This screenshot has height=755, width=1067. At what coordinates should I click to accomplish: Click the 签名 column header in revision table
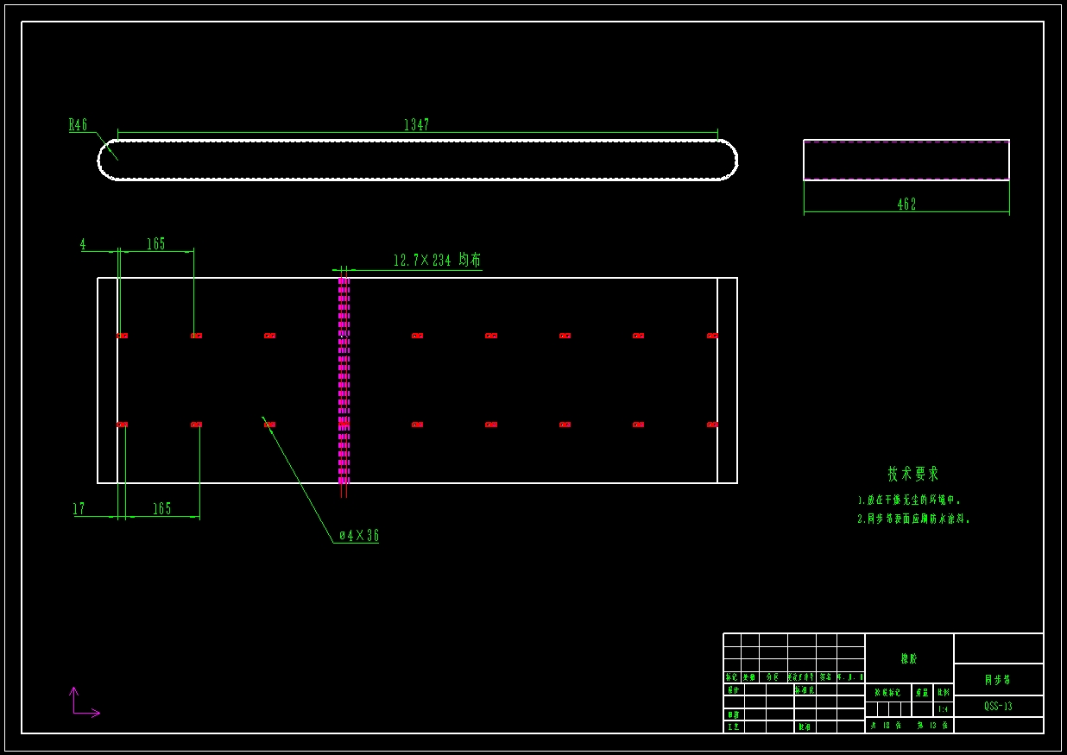[825, 677]
